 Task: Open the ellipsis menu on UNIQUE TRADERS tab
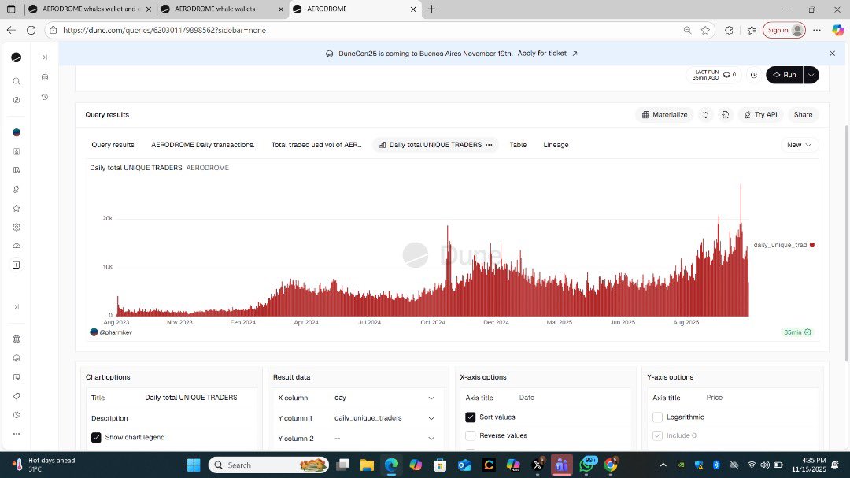click(x=489, y=145)
